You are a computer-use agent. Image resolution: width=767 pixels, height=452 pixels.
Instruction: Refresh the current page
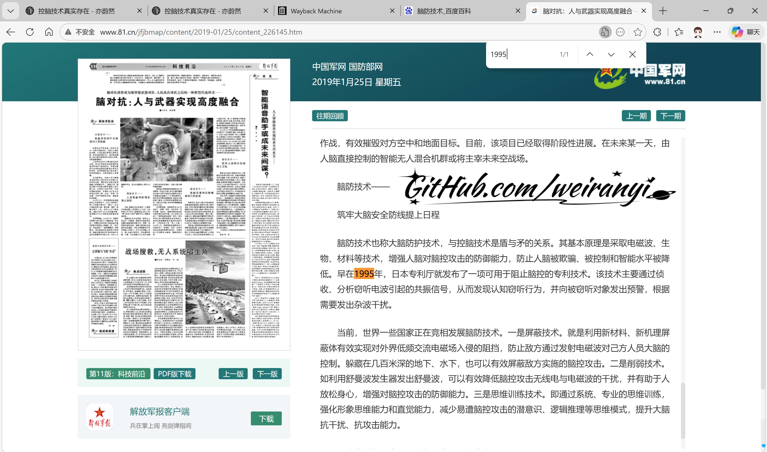point(30,32)
